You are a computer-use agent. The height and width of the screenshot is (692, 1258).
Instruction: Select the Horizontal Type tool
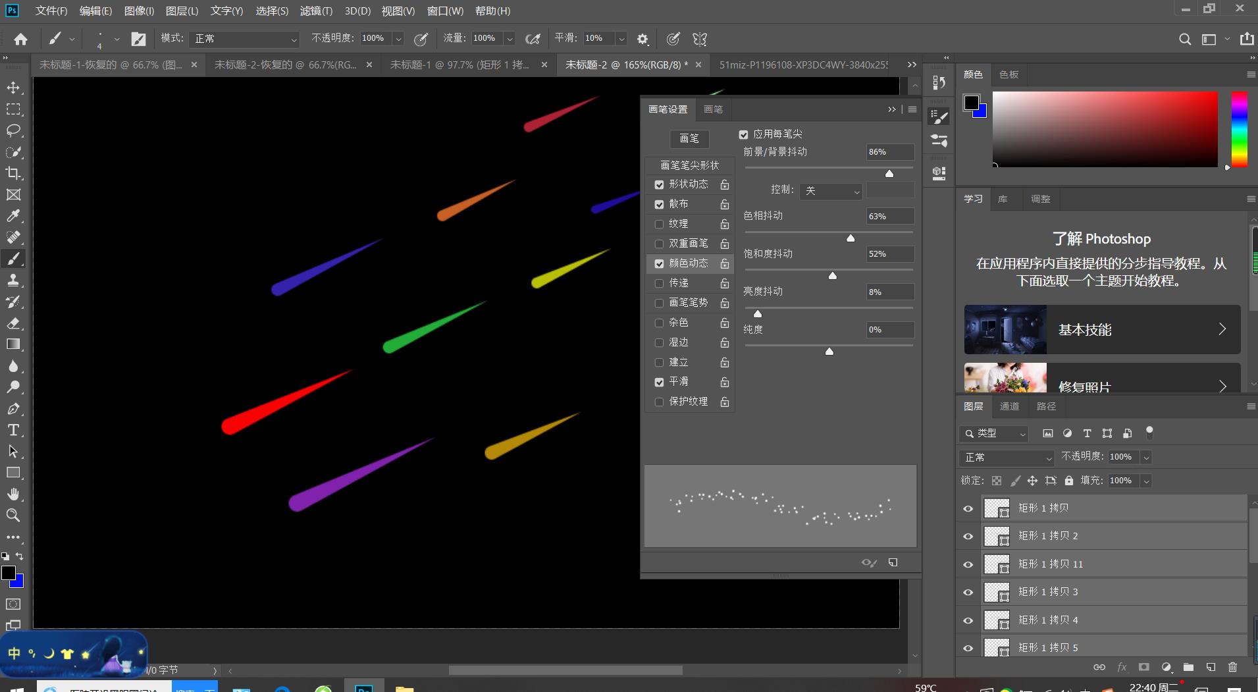click(13, 430)
